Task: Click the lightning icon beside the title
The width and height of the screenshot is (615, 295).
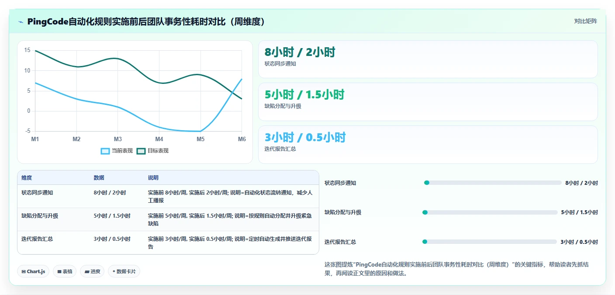Action: (21, 22)
